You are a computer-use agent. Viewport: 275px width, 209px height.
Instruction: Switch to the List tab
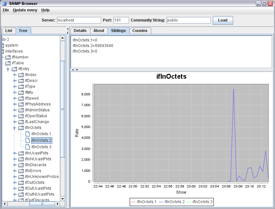click(x=9, y=31)
